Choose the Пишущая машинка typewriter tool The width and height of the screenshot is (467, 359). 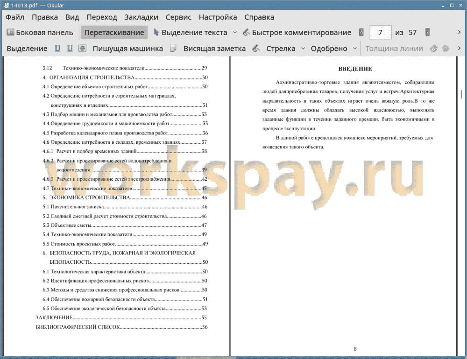coord(128,49)
